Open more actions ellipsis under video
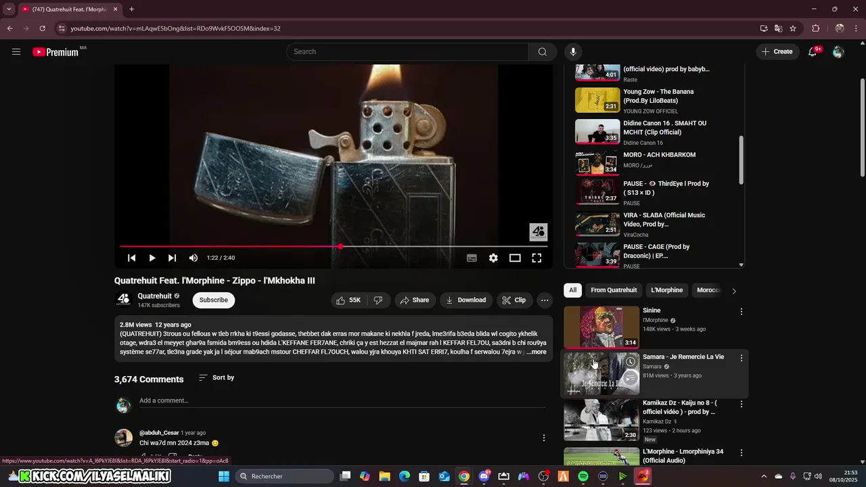Screen dimensions: 866x487 point(545,300)
